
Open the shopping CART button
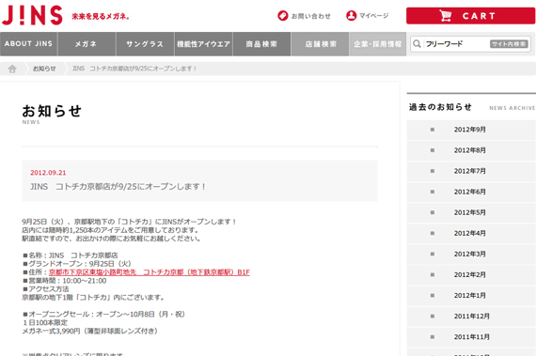pos(471,16)
